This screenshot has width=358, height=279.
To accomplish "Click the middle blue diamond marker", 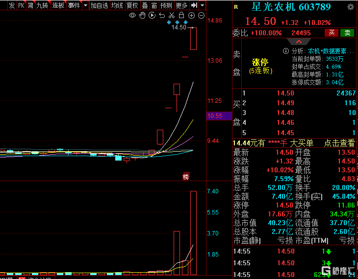I will (x=177, y=23).
